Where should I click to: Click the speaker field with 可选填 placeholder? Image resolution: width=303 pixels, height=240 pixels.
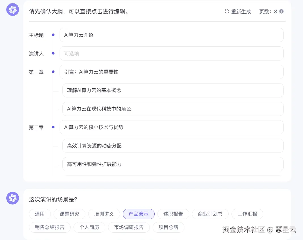tap(171, 53)
